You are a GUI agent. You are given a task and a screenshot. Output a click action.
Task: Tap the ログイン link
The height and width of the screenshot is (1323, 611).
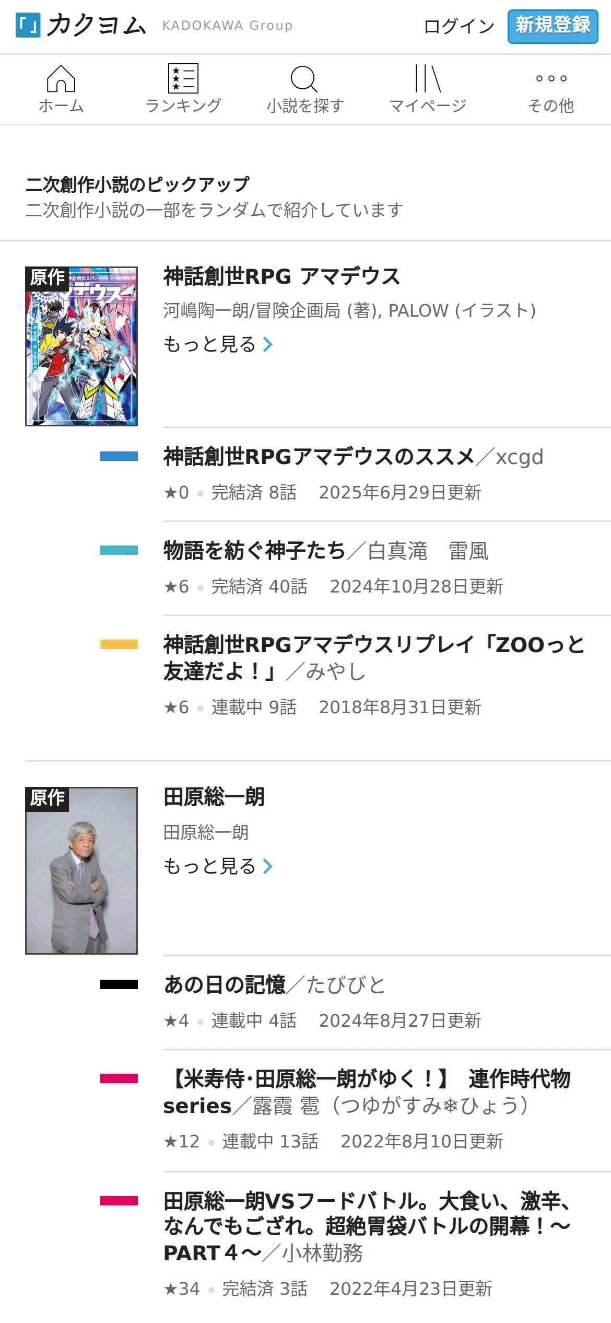tap(459, 26)
